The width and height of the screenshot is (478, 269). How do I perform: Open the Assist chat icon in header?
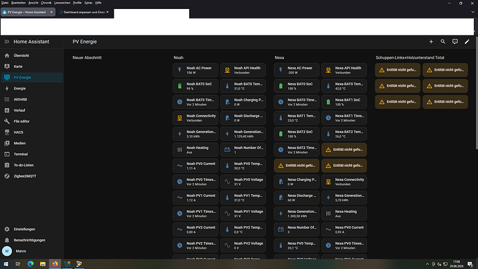(455, 42)
